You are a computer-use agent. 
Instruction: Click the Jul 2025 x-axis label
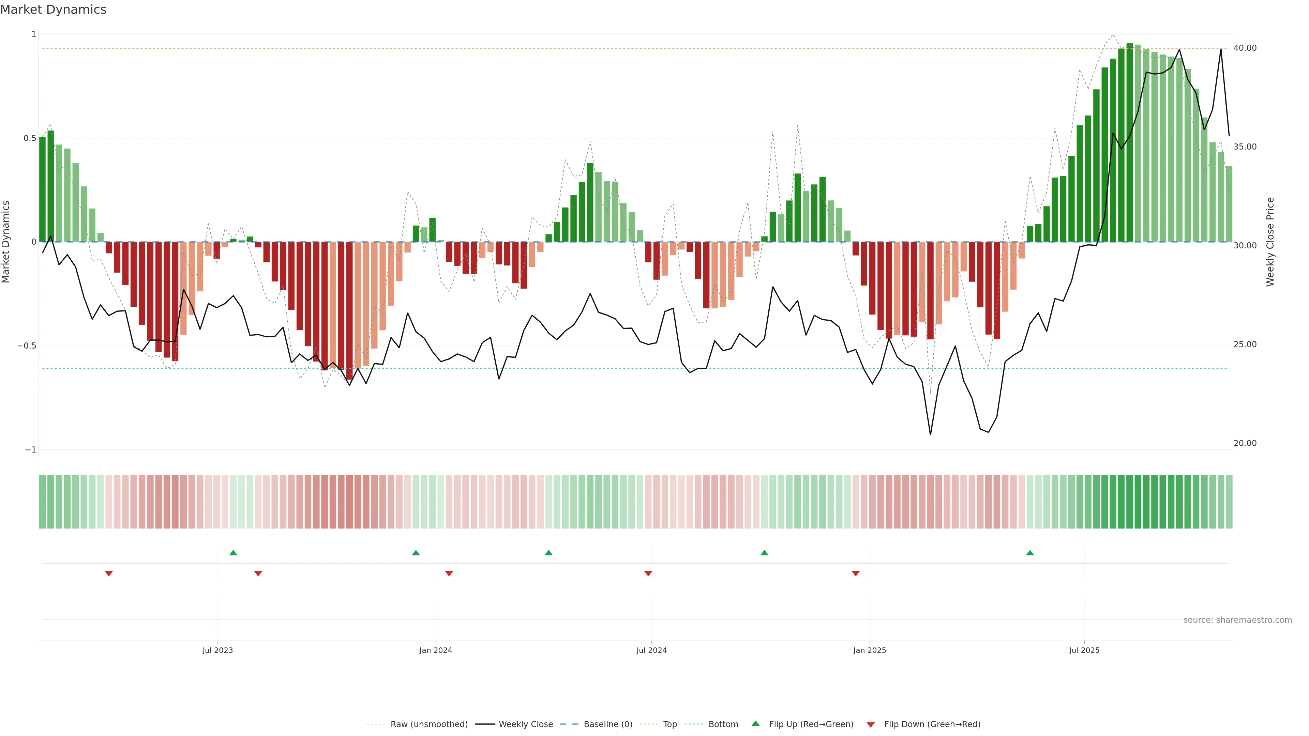(x=1084, y=650)
